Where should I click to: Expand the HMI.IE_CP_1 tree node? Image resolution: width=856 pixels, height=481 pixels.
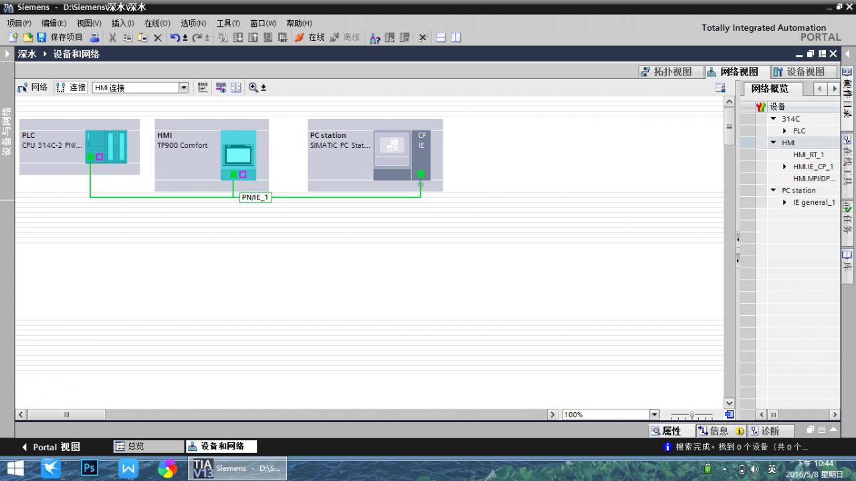785,167
